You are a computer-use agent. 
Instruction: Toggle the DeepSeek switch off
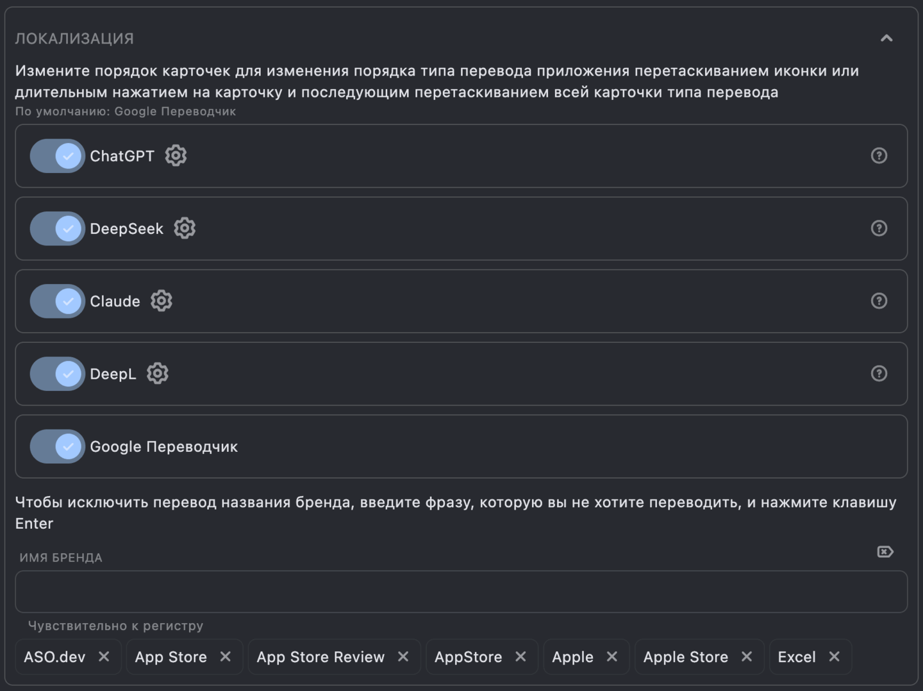(57, 228)
